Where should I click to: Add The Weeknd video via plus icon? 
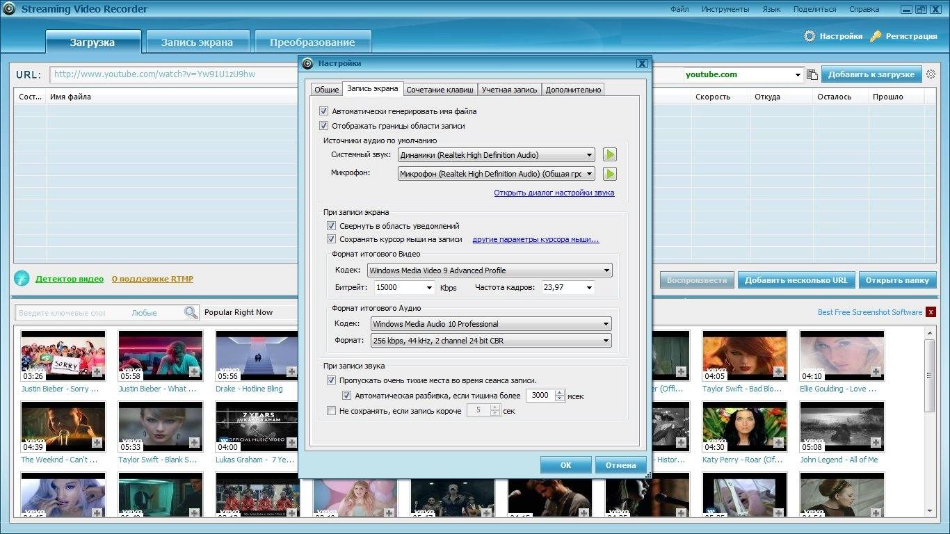pyautogui.click(x=97, y=443)
